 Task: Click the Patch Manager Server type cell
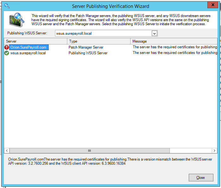point(86,47)
